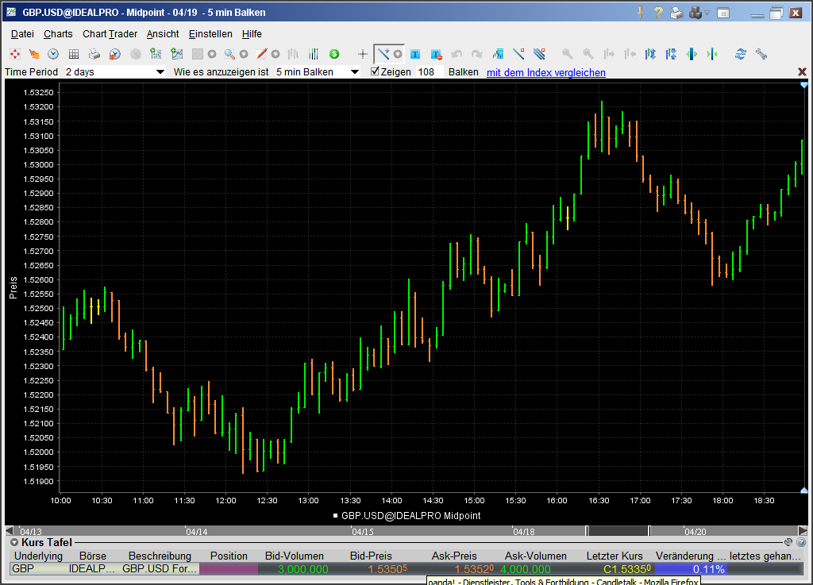
Task: Click the printer icon in the toolbar
Action: [x=94, y=54]
